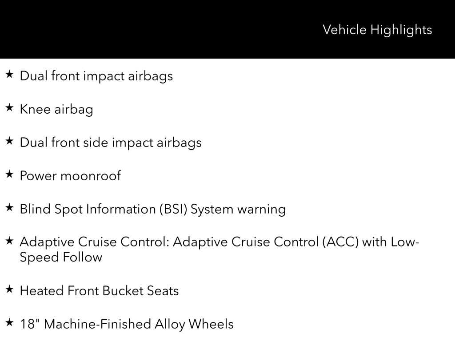This screenshot has height=341, width=455.
Task: Click the star bullet next to Knee airbag
Action: (9, 108)
